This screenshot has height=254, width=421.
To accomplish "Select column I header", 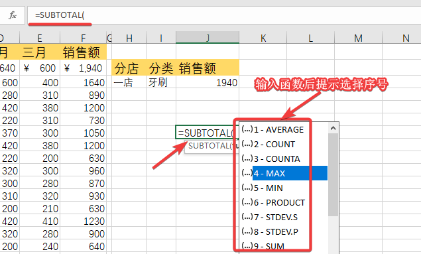I will (x=161, y=38).
